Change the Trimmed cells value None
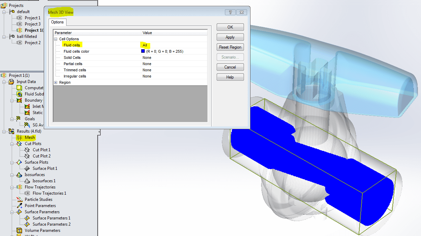This screenshot has width=421, height=236. click(x=147, y=70)
